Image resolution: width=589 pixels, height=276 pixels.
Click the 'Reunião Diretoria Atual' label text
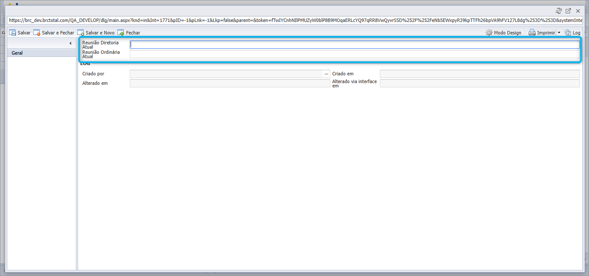[x=100, y=45]
